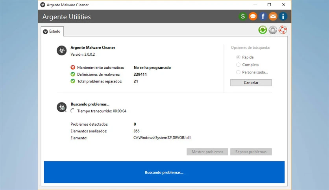Click the C:\Windows\System32\DEVOBJ.dll path

162,138
